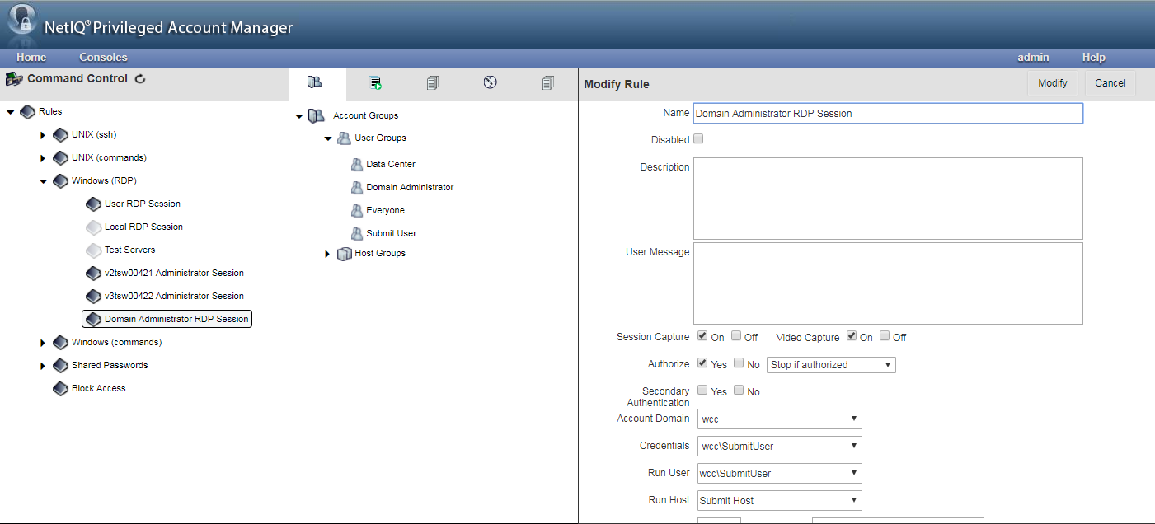Expand the Host Groups arrow

(x=327, y=254)
